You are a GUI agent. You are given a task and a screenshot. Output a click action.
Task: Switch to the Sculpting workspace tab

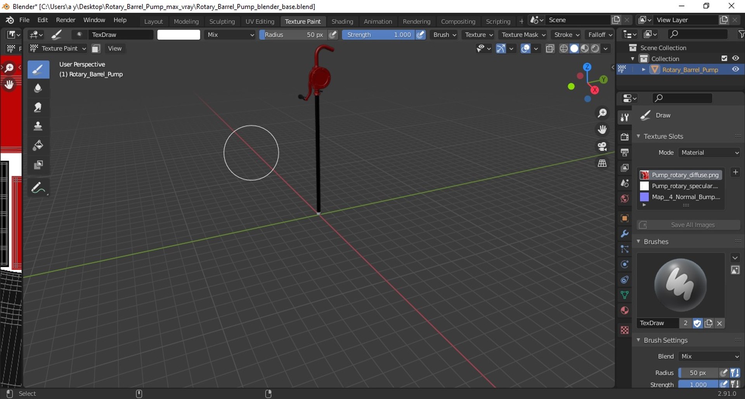coord(222,21)
